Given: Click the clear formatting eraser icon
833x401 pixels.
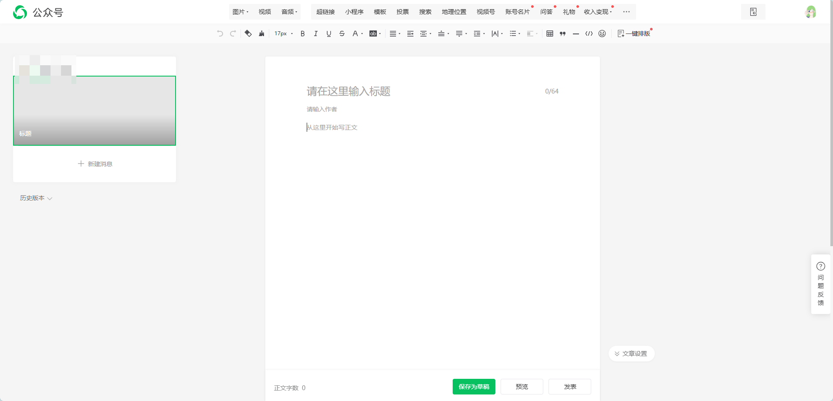Looking at the screenshot, I should (248, 33).
